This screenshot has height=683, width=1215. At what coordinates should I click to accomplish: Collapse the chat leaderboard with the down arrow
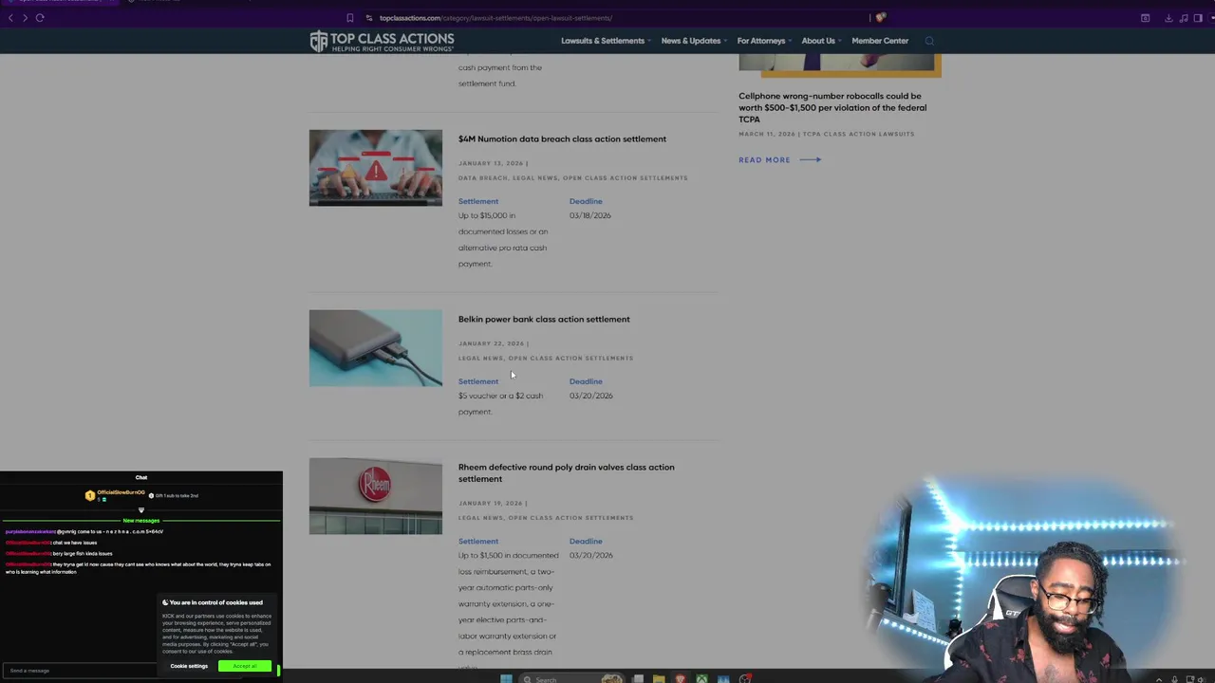[141, 510]
